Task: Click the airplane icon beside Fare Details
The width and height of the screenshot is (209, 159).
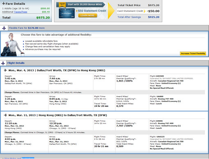Action: coord(4,4)
